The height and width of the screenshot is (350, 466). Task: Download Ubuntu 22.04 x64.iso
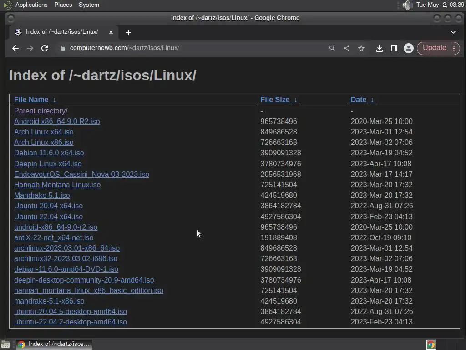click(48, 216)
